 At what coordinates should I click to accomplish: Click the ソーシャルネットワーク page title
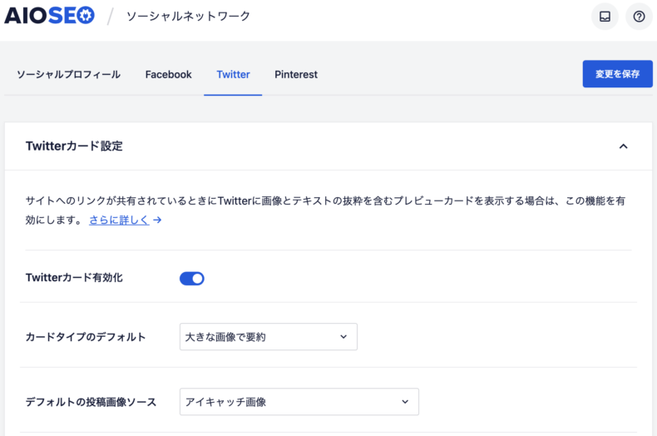[188, 17]
